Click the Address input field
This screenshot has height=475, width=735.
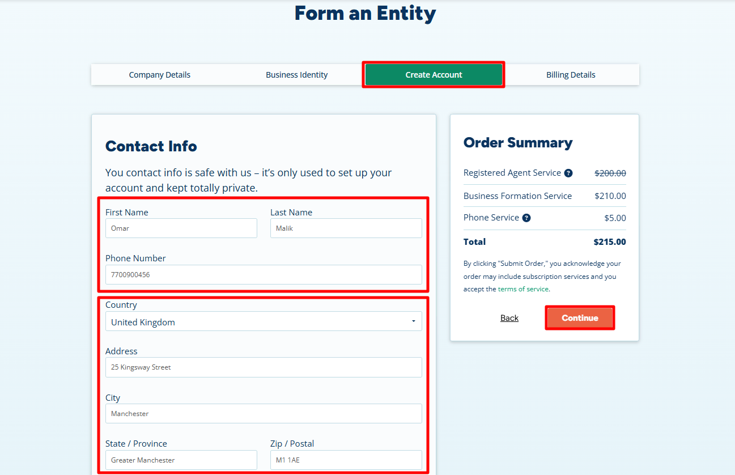pyautogui.click(x=264, y=367)
